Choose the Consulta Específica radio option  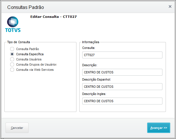tap(12, 54)
